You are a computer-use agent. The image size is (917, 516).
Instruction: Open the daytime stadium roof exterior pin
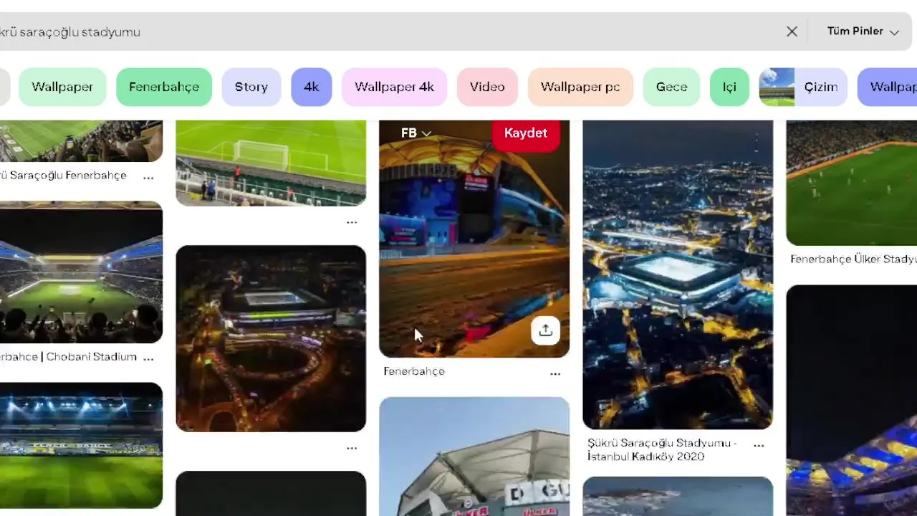tap(474, 457)
